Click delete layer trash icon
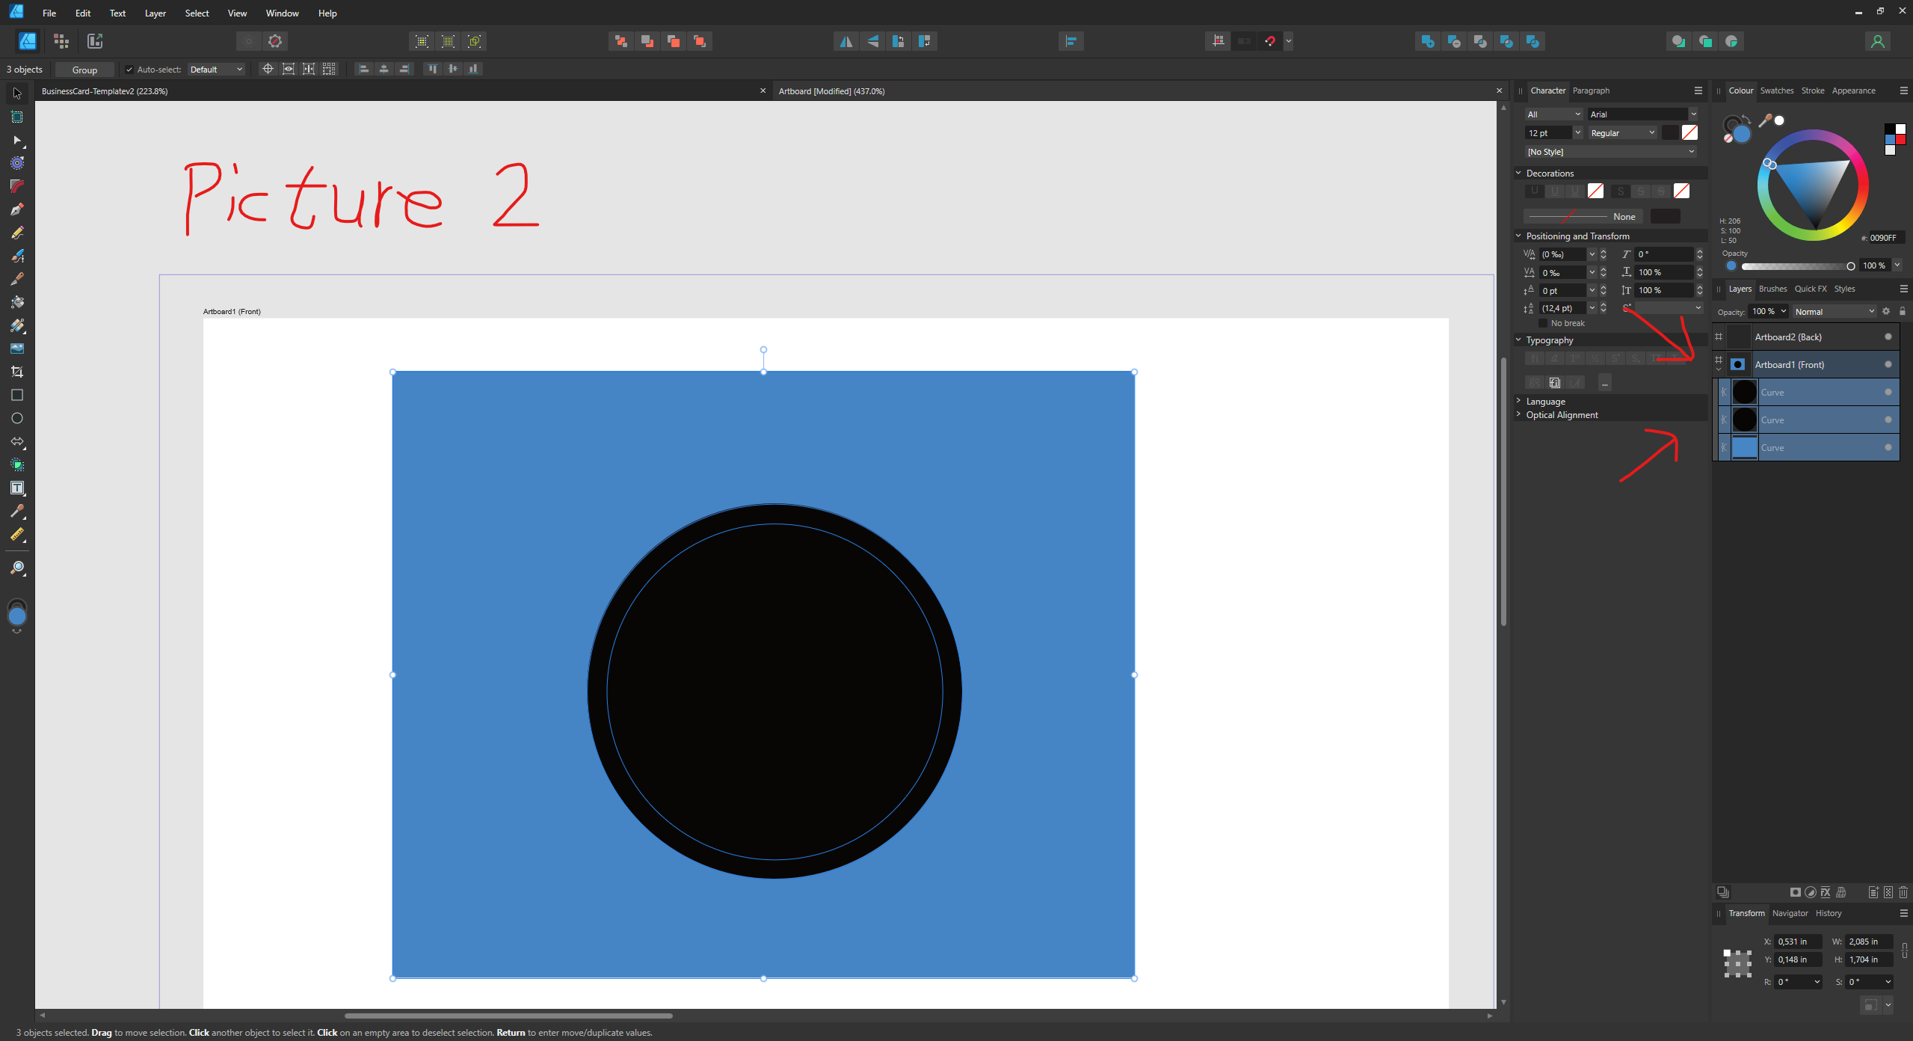This screenshot has height=1041, width=1913. click(1903, 892)
